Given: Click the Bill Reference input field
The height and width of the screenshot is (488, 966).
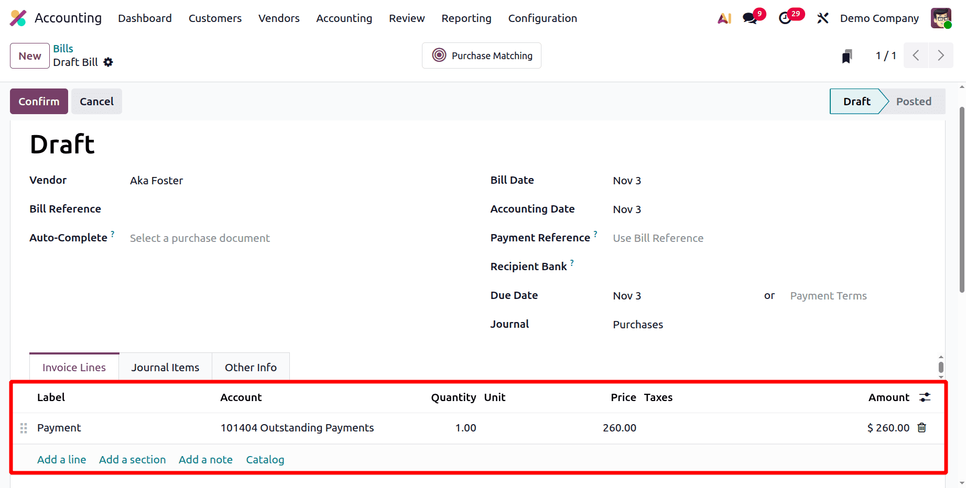Looking at the screenshot, I should tap(210, 208).
